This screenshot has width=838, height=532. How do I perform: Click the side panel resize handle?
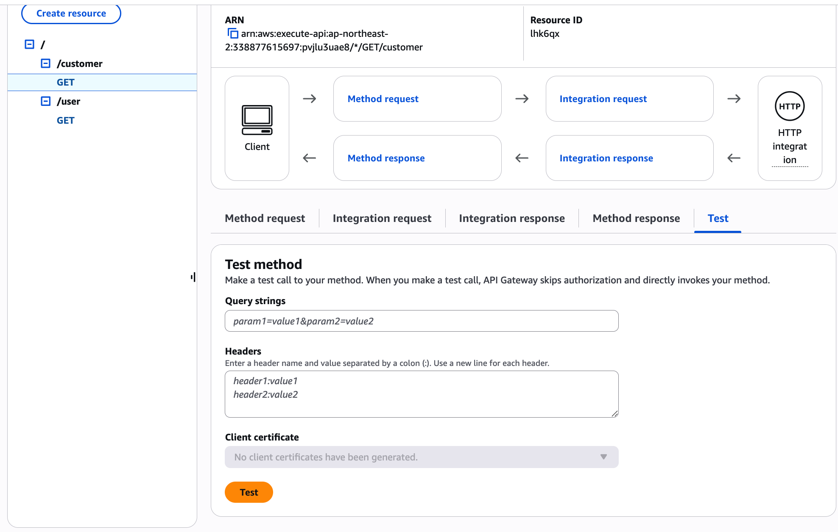(193, 277)
